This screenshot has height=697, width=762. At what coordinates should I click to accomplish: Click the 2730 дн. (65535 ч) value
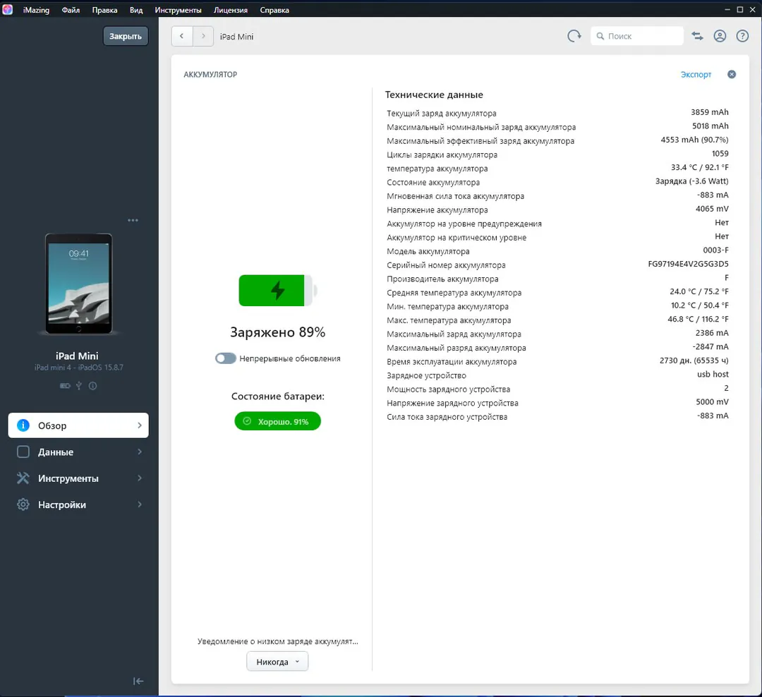tap(694, 360)
